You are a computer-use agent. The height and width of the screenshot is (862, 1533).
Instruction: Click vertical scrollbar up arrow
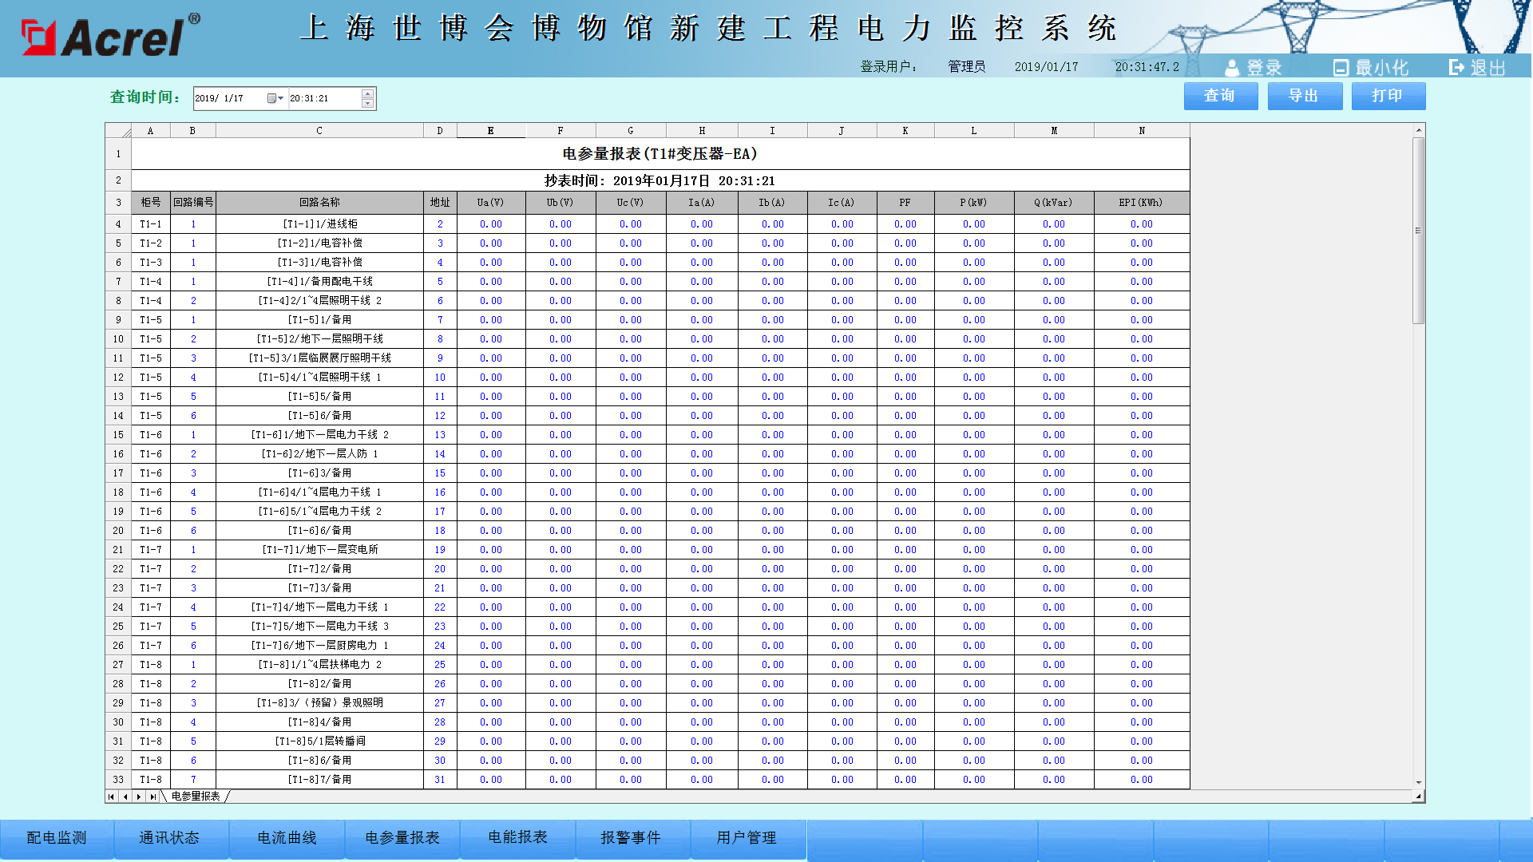pos(1419,130)
